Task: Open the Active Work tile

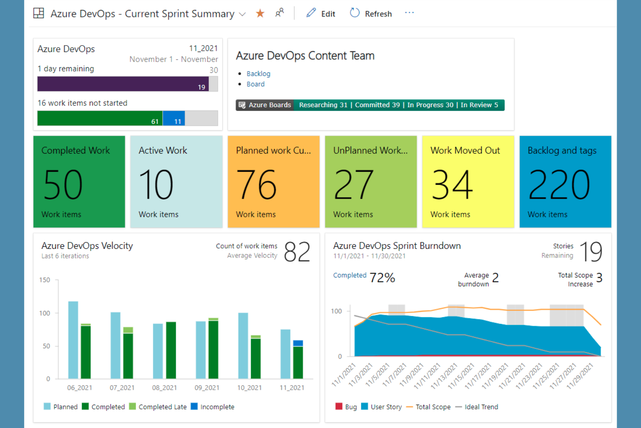Action: [176, 182]
